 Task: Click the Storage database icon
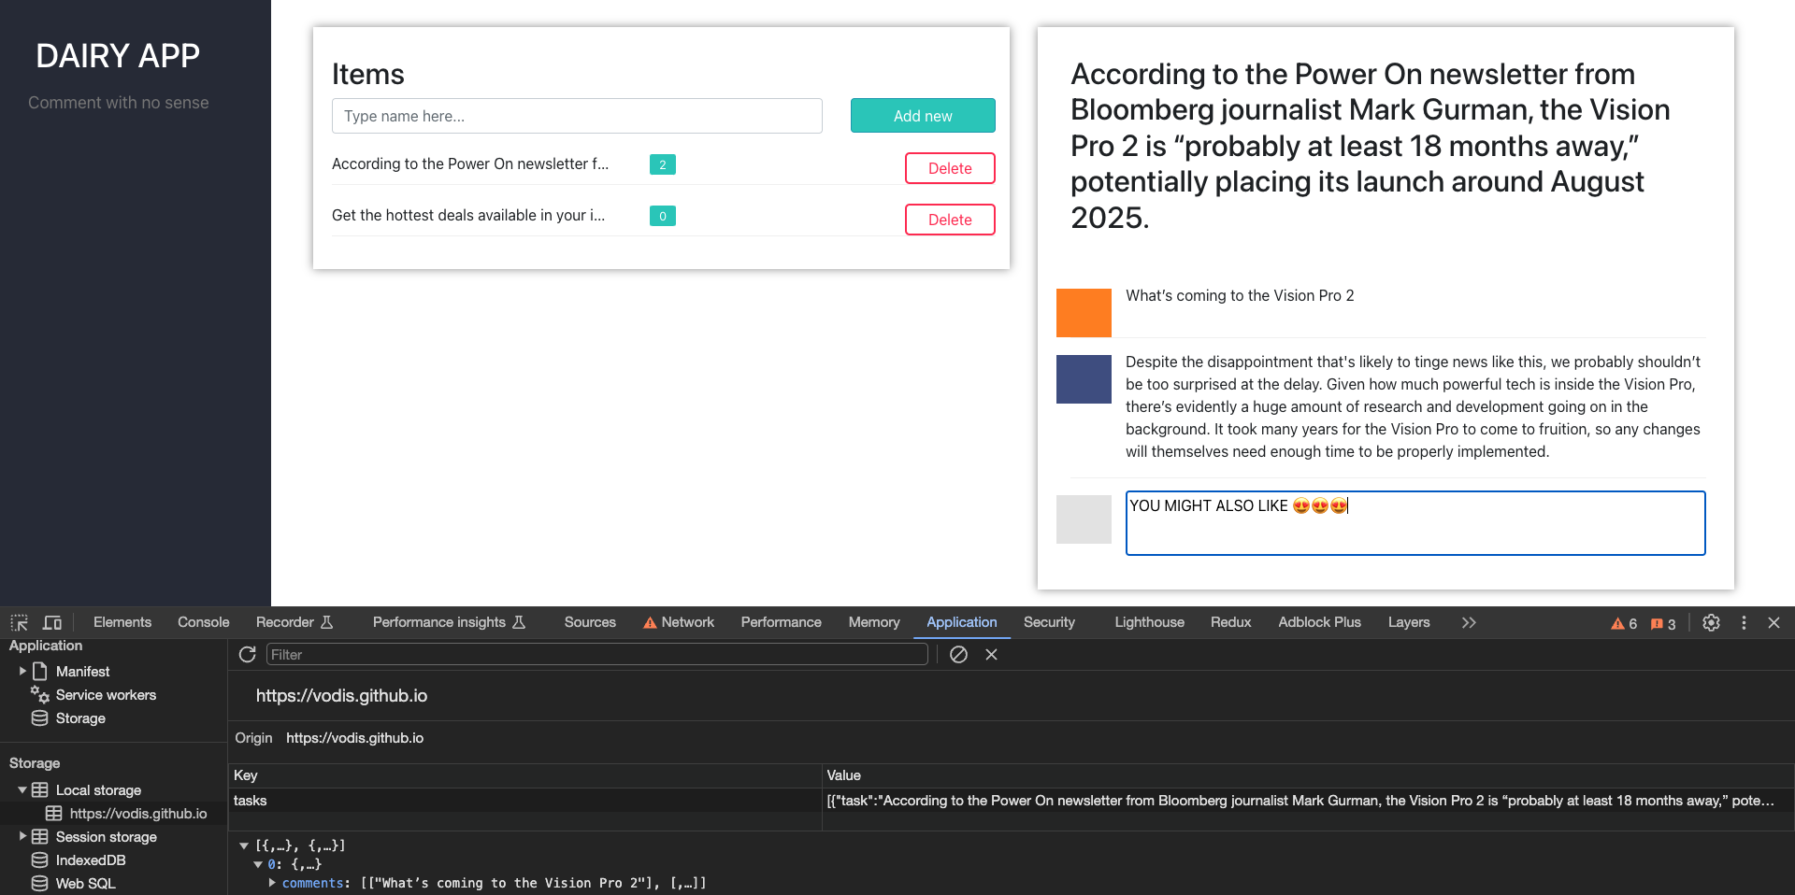[39, 717]
